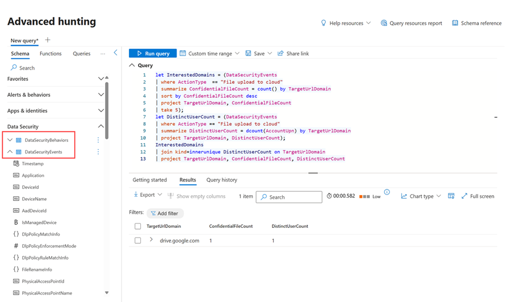The image size is (509, 302).
Task: Sort by TargetUrlDomain column header
Action: 163,226
